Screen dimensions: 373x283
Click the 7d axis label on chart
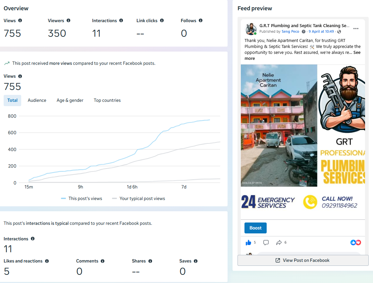pyautogui.click(x=184, y=187)
